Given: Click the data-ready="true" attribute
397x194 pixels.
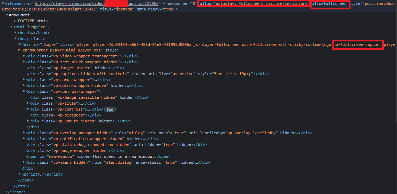Looking at the screenshot, I should point(156,9).
